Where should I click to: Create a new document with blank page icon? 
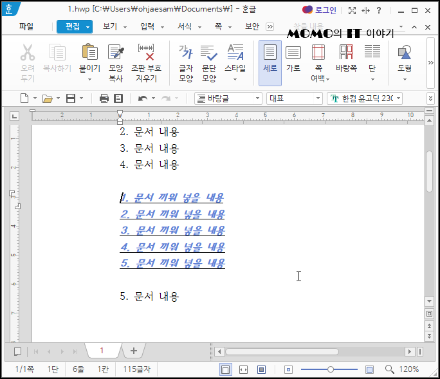[24, 98]
